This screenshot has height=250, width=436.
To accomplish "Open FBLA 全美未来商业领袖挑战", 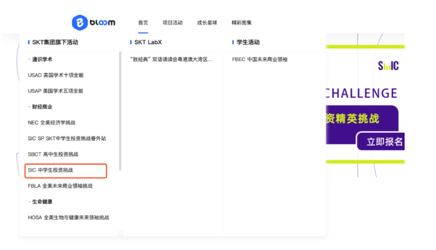I will click(x=60, y=186).
